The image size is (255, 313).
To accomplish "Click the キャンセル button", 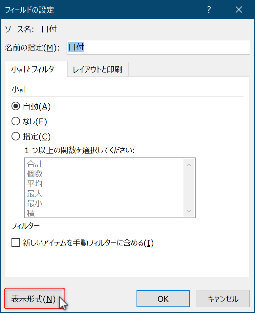I will [223, 299].
